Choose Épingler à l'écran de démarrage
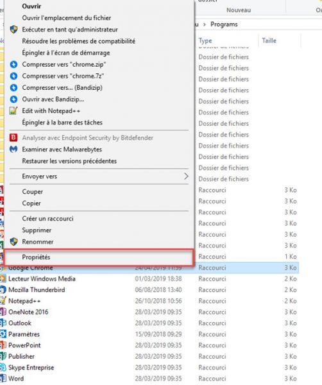The image size is (322, 385). [x=66, y=53]
